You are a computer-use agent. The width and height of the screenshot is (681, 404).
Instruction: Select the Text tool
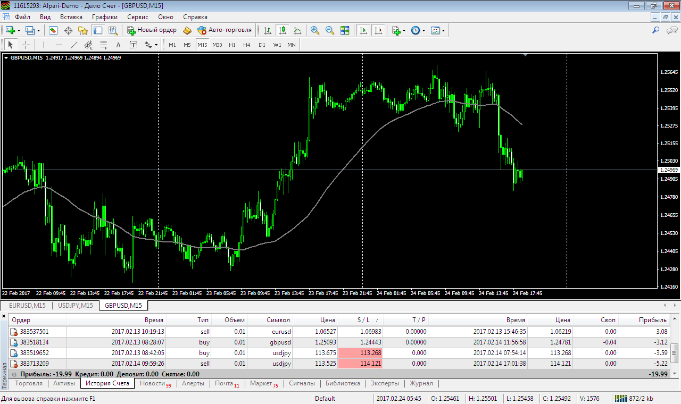pyautogui.click(x=118, y=45)
